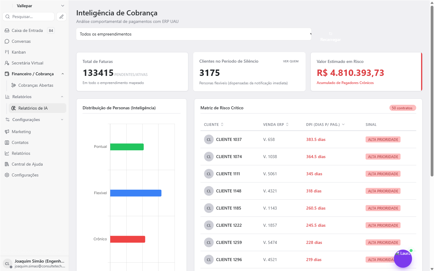
Task: Open Relatórios line chart icon
Action: (7, 153)
